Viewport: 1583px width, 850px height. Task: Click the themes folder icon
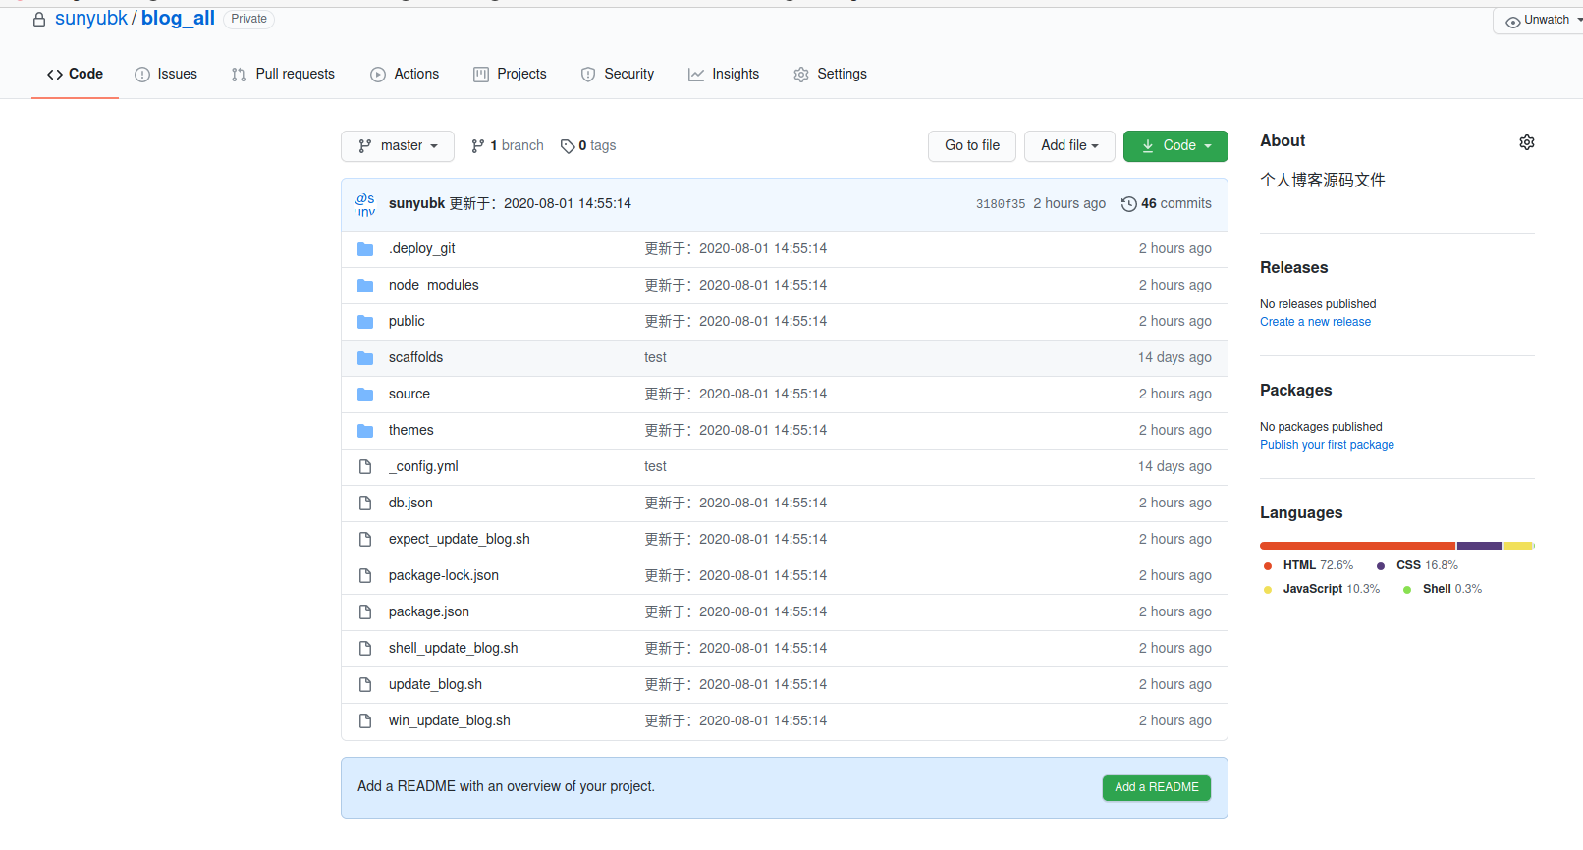point(365,431)
